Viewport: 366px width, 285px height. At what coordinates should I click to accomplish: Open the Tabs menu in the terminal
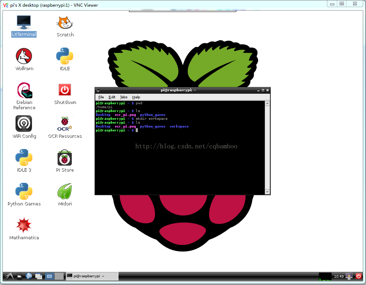[124, 97]
